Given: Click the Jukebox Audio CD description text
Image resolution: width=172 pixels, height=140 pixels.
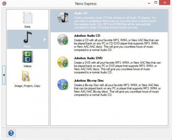Looking at the screenshot, I should (117, 45).
